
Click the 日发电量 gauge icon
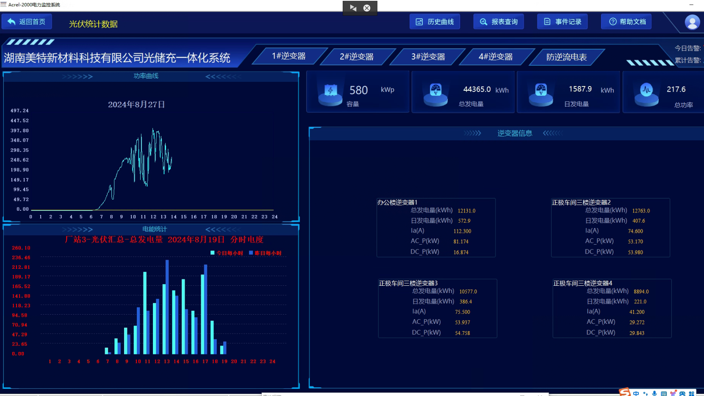tap(541, 94)
